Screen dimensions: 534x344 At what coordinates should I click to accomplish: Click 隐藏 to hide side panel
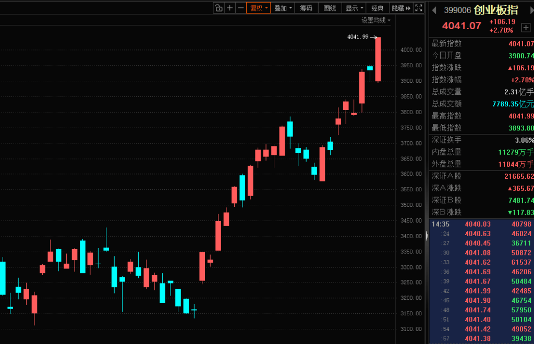401,8
